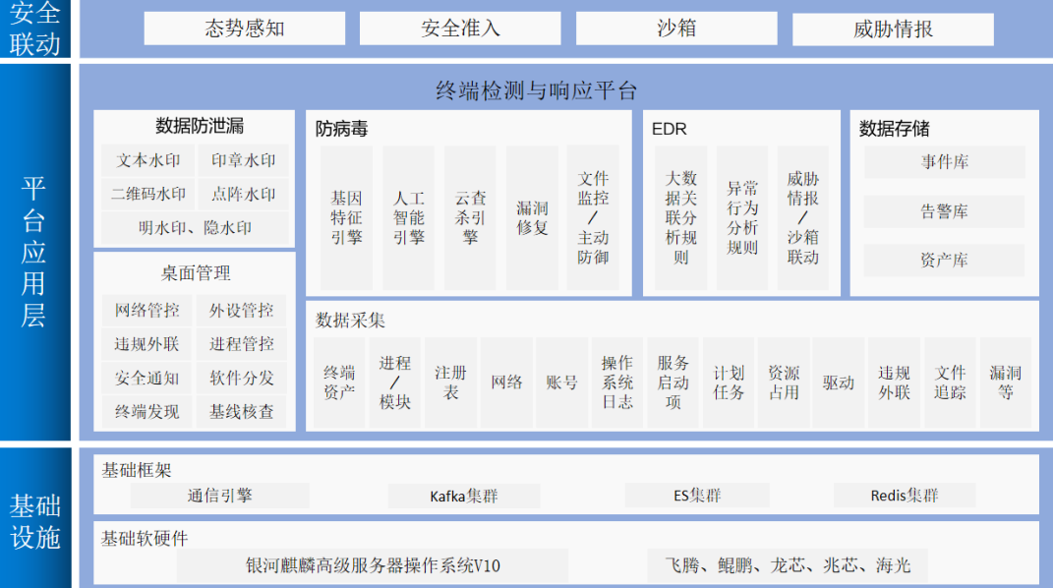Click the 软件分发 box
Screen dimensions: 1053x588
[242, 378]
